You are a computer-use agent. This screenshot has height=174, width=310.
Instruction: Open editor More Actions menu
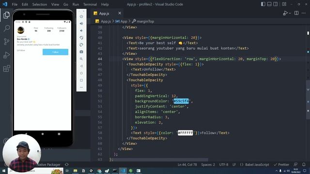coord(304,13)
